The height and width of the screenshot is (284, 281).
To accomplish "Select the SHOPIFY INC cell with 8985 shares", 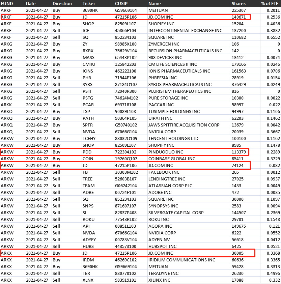I will tap(161, 145).
